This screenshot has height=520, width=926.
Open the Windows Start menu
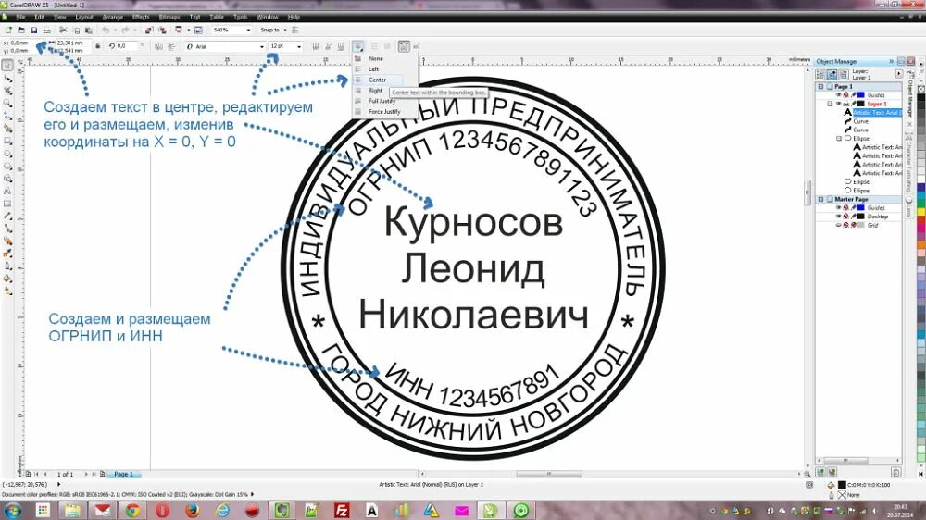(12, 510)
